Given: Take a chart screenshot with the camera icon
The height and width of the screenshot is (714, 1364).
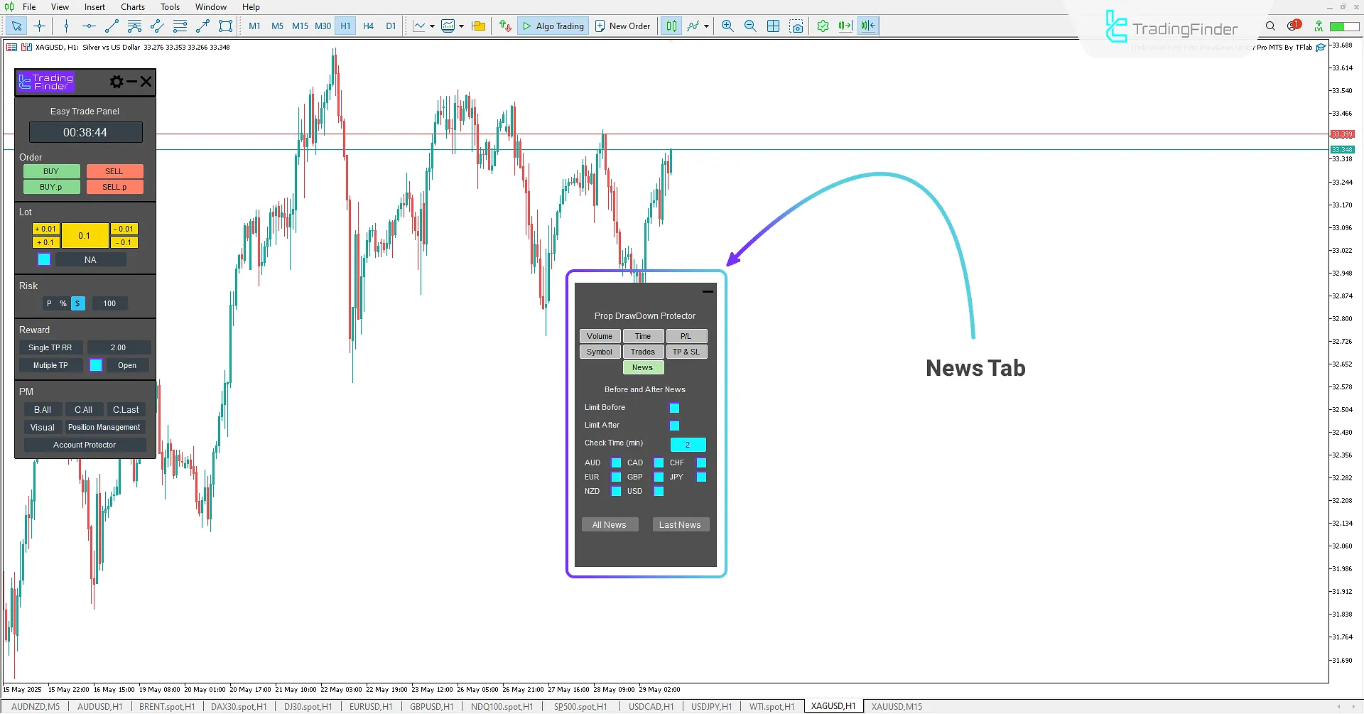Looking at the screenshot, I should (x=797, y=26).
